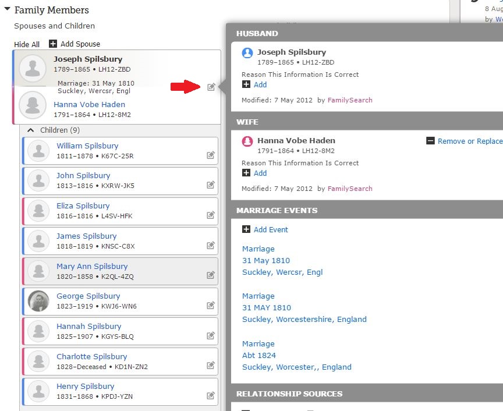The height and width of the screenshot is (411, 503).
Task: Click Remove or Replace minus icon
Action: click(x=430, y=141)
